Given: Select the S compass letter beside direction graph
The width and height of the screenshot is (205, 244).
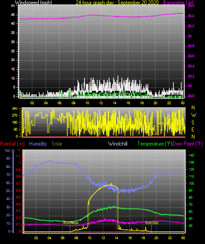Looking at the screenshot, I should point(193,123).
